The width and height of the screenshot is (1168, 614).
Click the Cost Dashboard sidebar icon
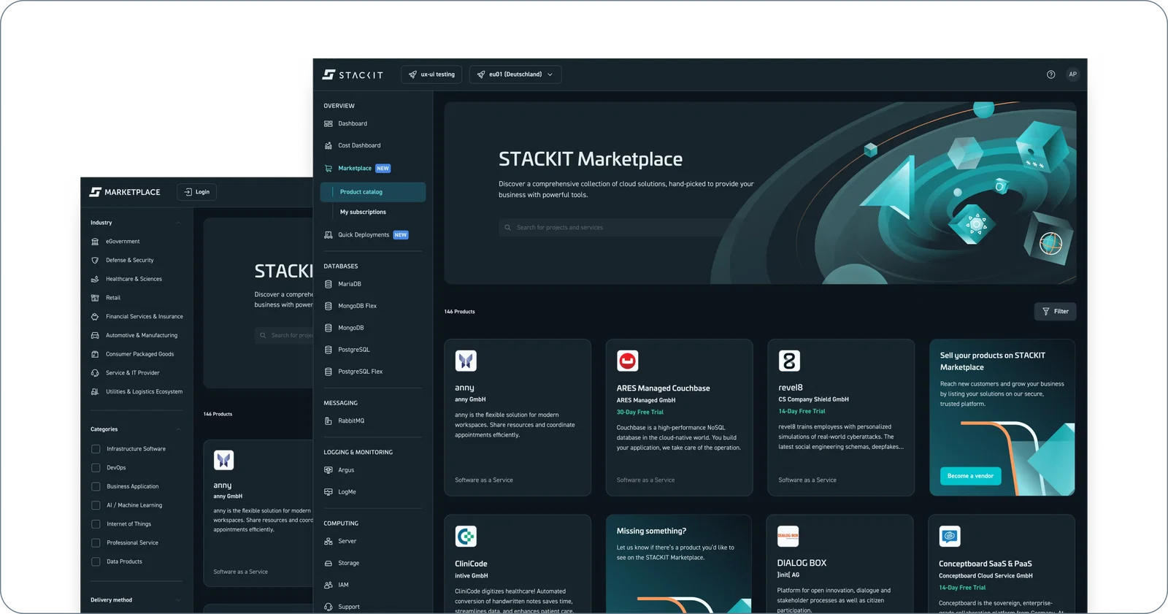click(x=328, y=145)
